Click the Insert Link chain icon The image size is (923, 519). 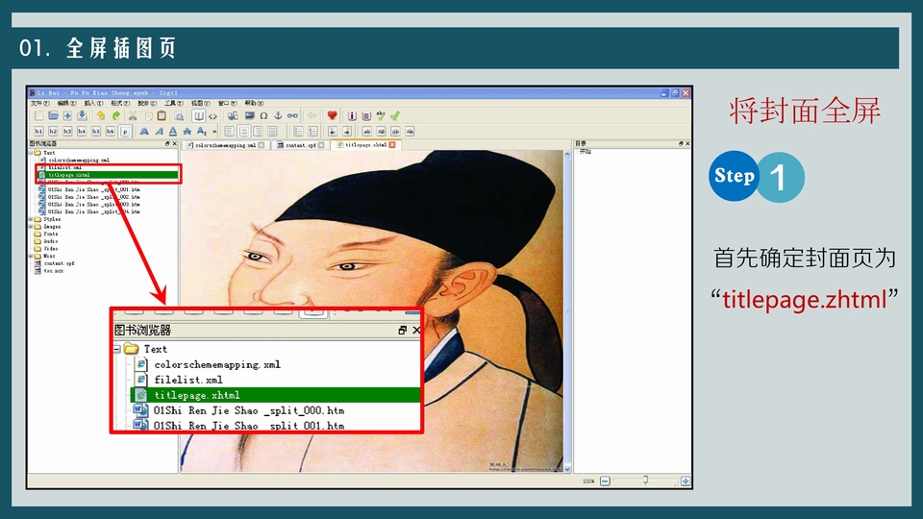(292, 115)
